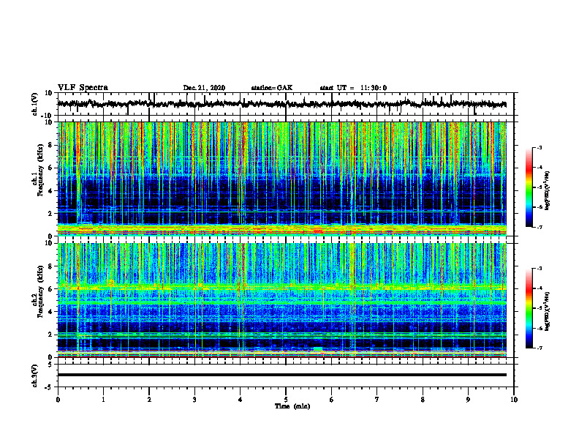Select the ch.1(V) waveform axis label
The image size is (579, 448).
tap(35, 104)
